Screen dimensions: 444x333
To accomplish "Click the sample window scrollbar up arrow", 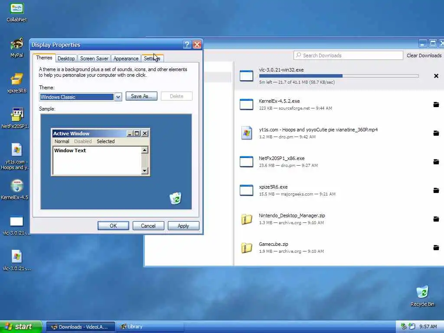I will (145, 150).
